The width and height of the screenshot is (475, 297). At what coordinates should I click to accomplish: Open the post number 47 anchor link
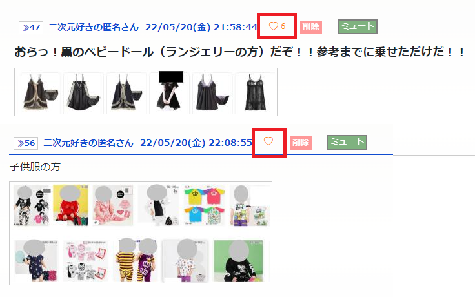click(31, 28)
